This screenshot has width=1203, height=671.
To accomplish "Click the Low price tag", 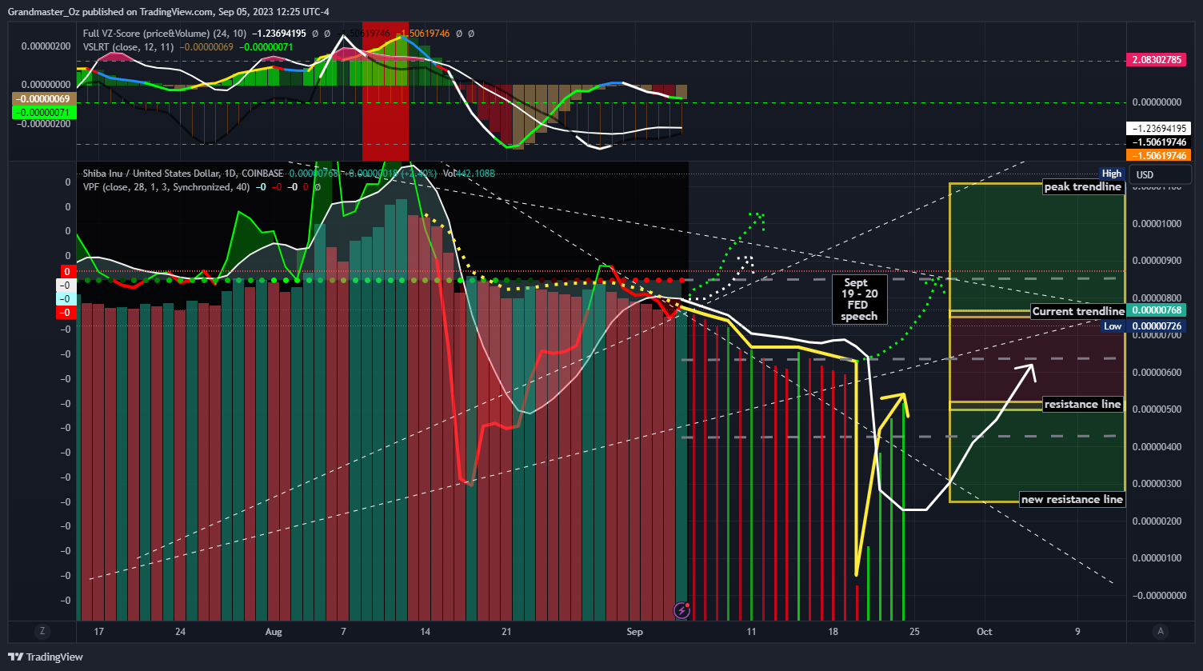I will [1113, 326].
